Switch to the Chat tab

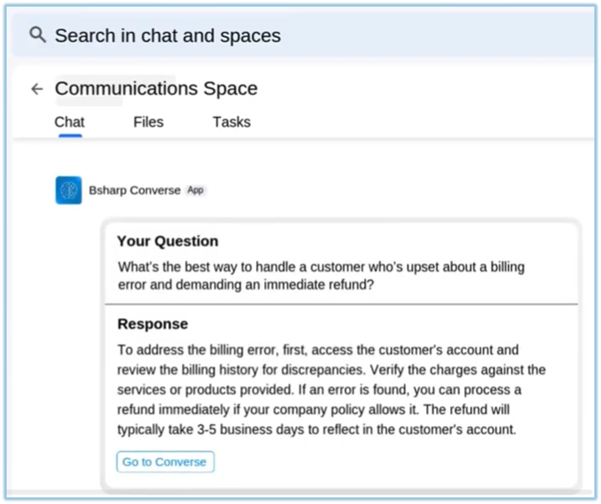69,122
